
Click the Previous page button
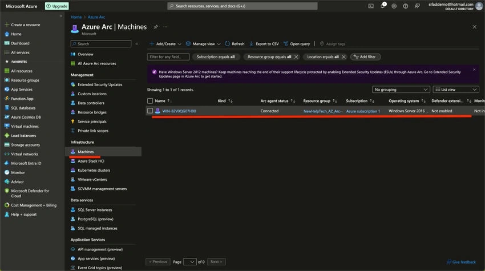click(x=158, y=262)
